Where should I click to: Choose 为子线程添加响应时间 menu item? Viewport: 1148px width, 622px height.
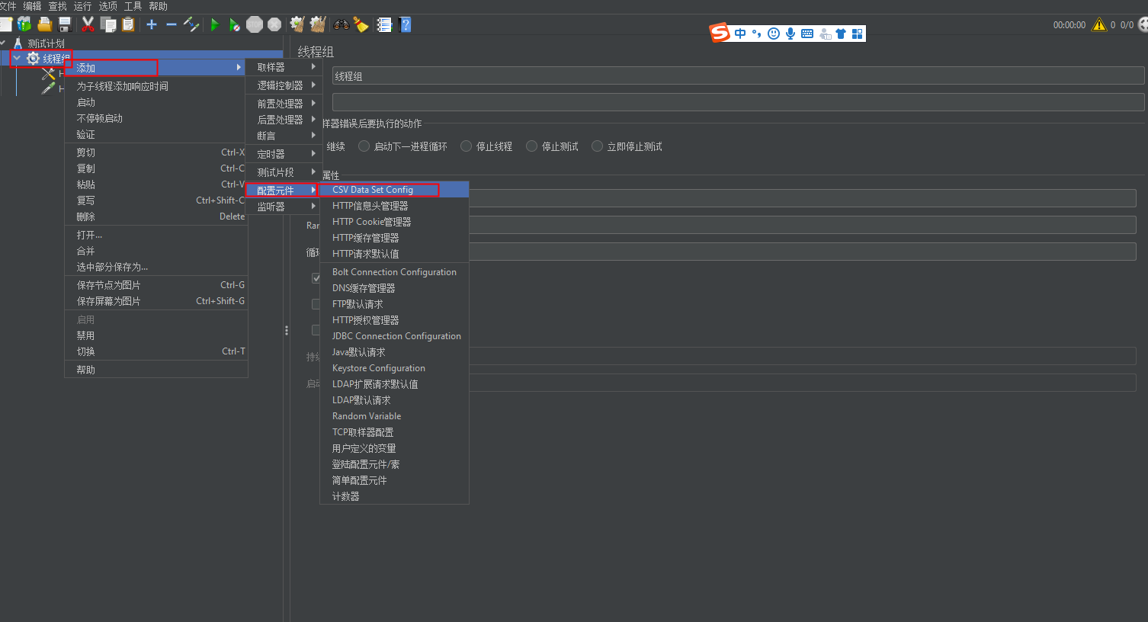(x=156, y=86)
